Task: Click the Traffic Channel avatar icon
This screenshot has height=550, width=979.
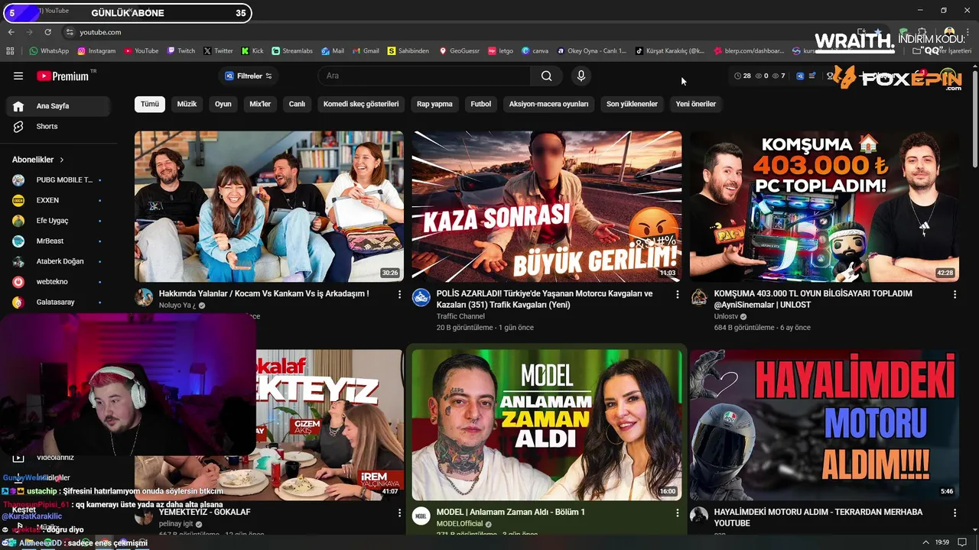Action: [x=421, y=297]
